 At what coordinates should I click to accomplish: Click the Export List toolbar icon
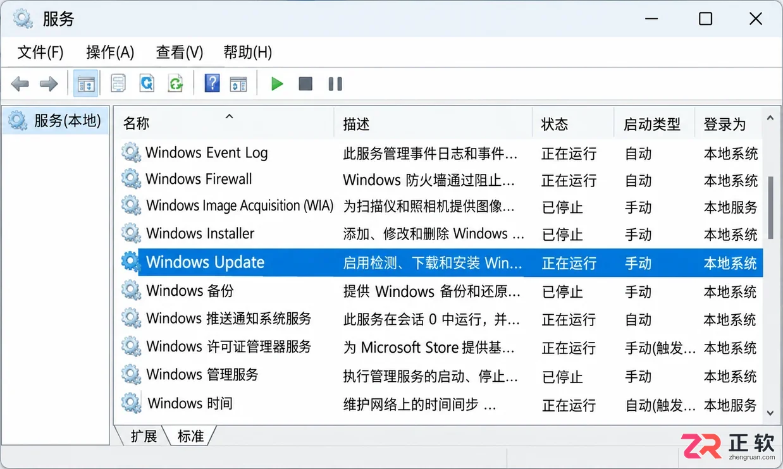point(175,83)
